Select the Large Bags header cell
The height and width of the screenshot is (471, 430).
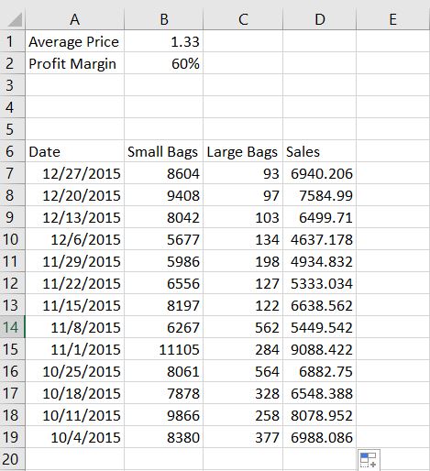pos(243,151)
